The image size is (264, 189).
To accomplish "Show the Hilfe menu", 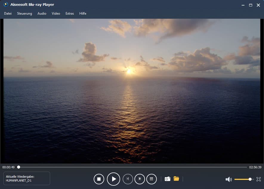I will (83, 13).
